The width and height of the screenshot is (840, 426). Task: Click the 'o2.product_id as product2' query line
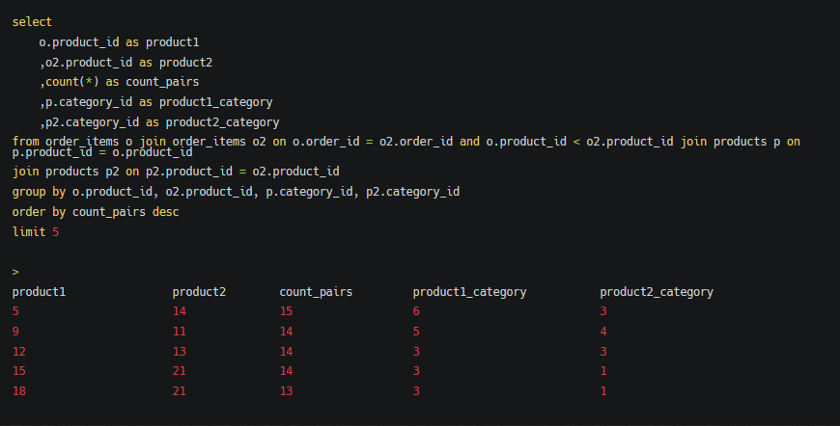(x=128, y=63)
